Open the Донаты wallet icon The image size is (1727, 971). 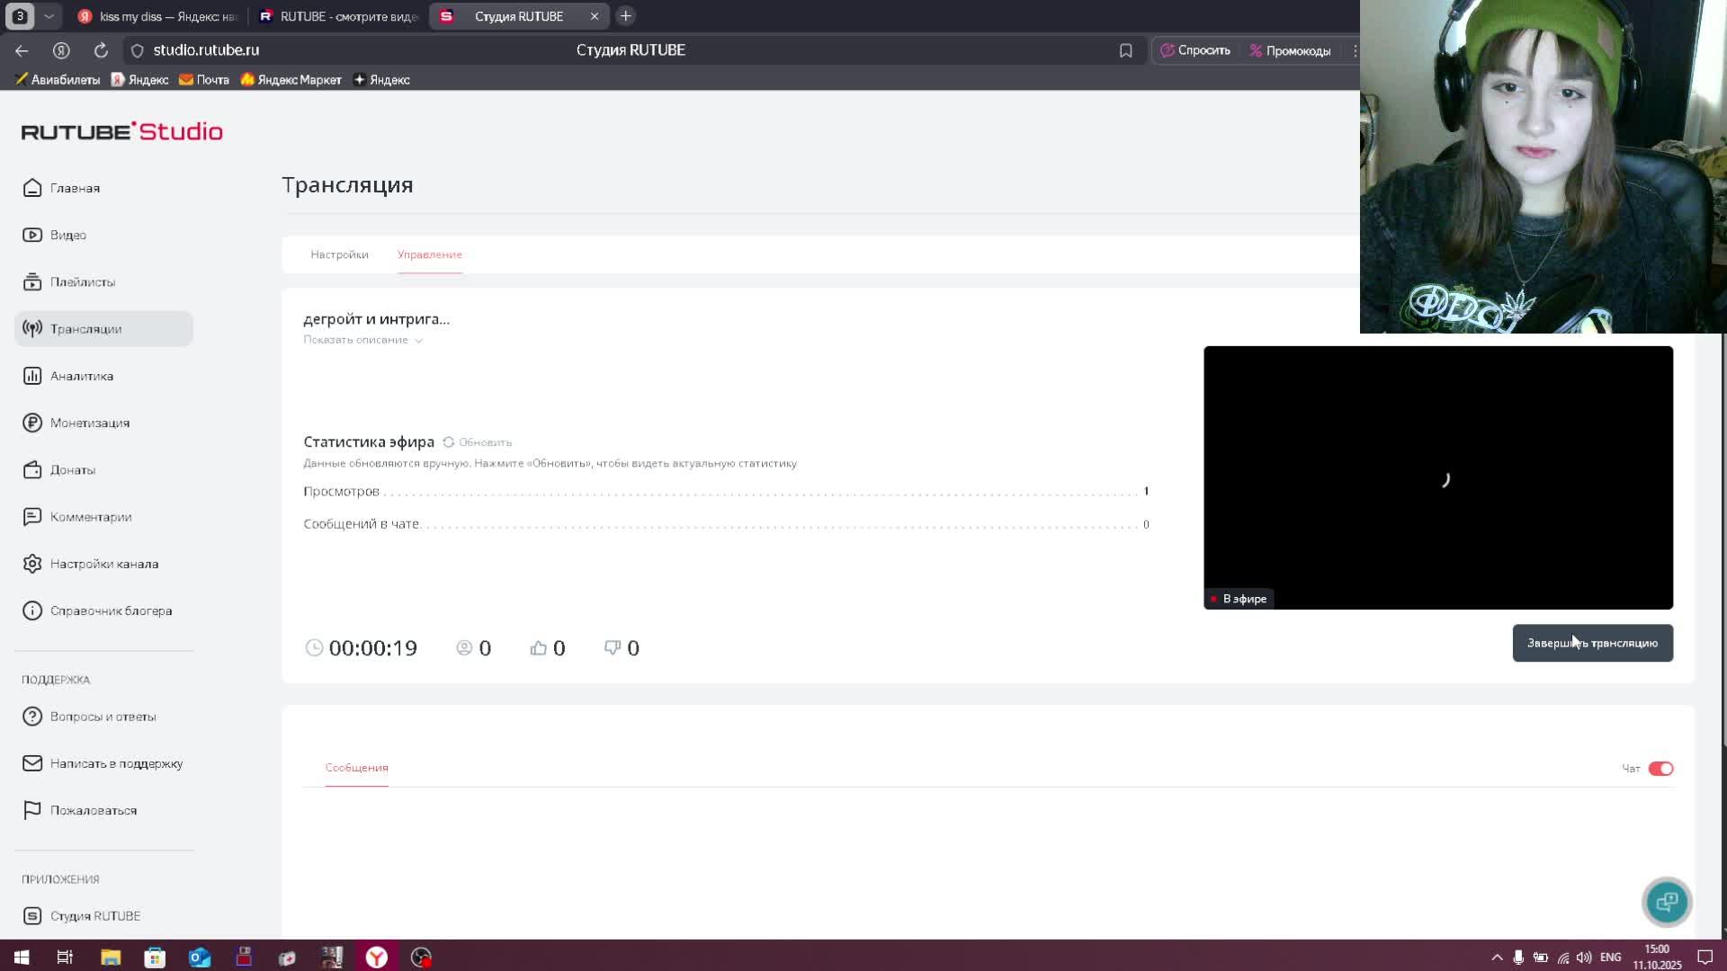point(32,470)
